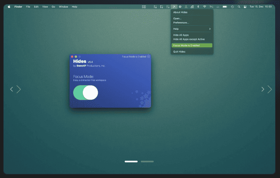Click the crossed-out muted status icon

click(212, 6)
